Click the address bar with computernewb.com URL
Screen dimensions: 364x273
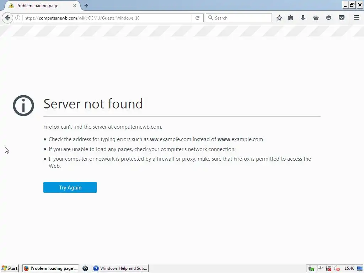tap(107, 18)
